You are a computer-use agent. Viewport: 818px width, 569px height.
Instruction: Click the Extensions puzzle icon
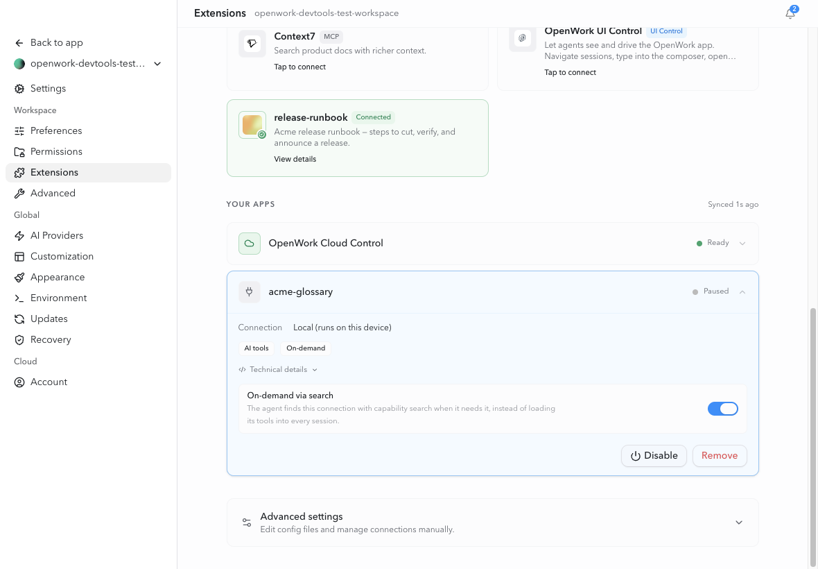(x=19, y=173)
